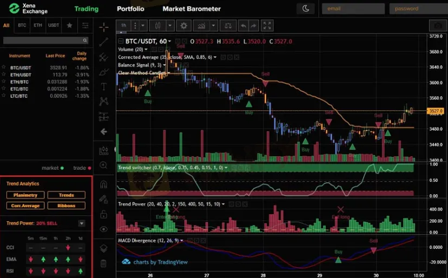Click the password input field
Screen dimensions: 448x278
tap(419, 9)
